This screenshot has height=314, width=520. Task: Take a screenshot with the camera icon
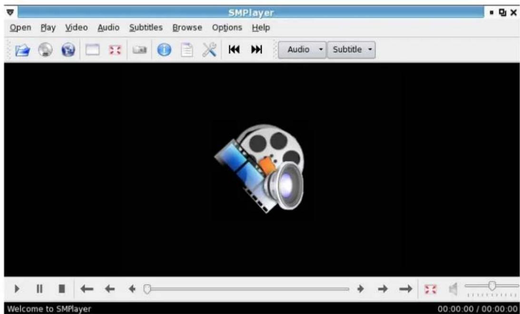(139, 50)
